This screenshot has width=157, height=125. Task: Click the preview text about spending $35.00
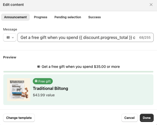pos(80,67)
